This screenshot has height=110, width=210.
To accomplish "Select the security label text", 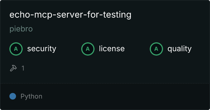I will [42, 49].
